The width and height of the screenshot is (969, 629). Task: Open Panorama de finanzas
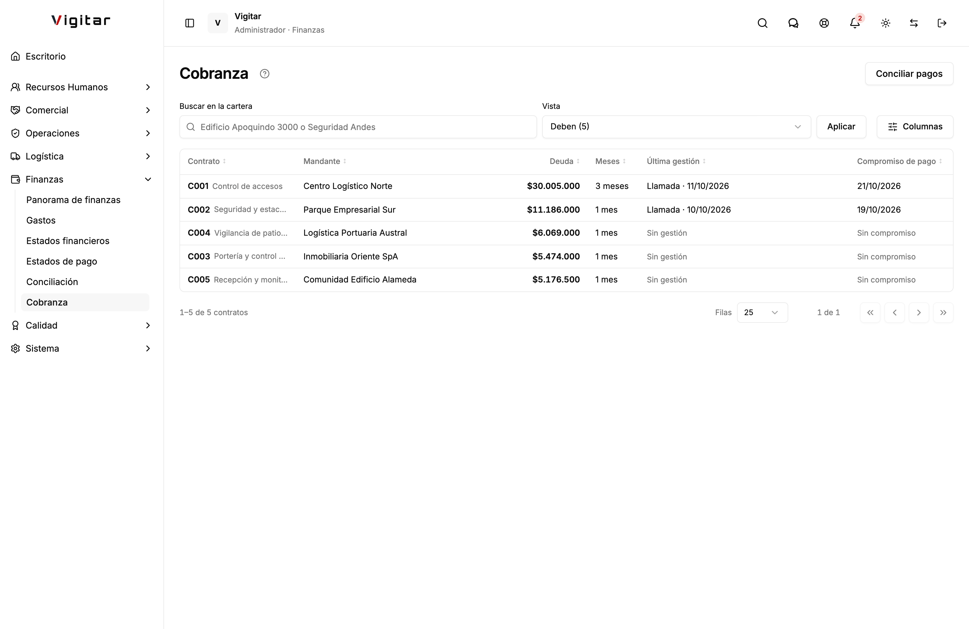[x=85, y=200]
